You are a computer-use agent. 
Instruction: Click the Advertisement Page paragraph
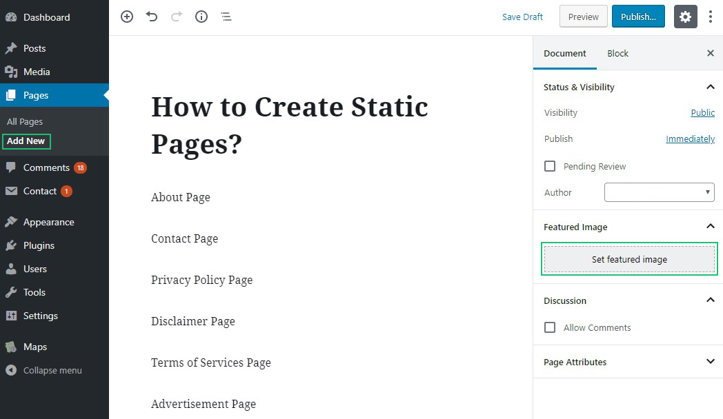204,405
